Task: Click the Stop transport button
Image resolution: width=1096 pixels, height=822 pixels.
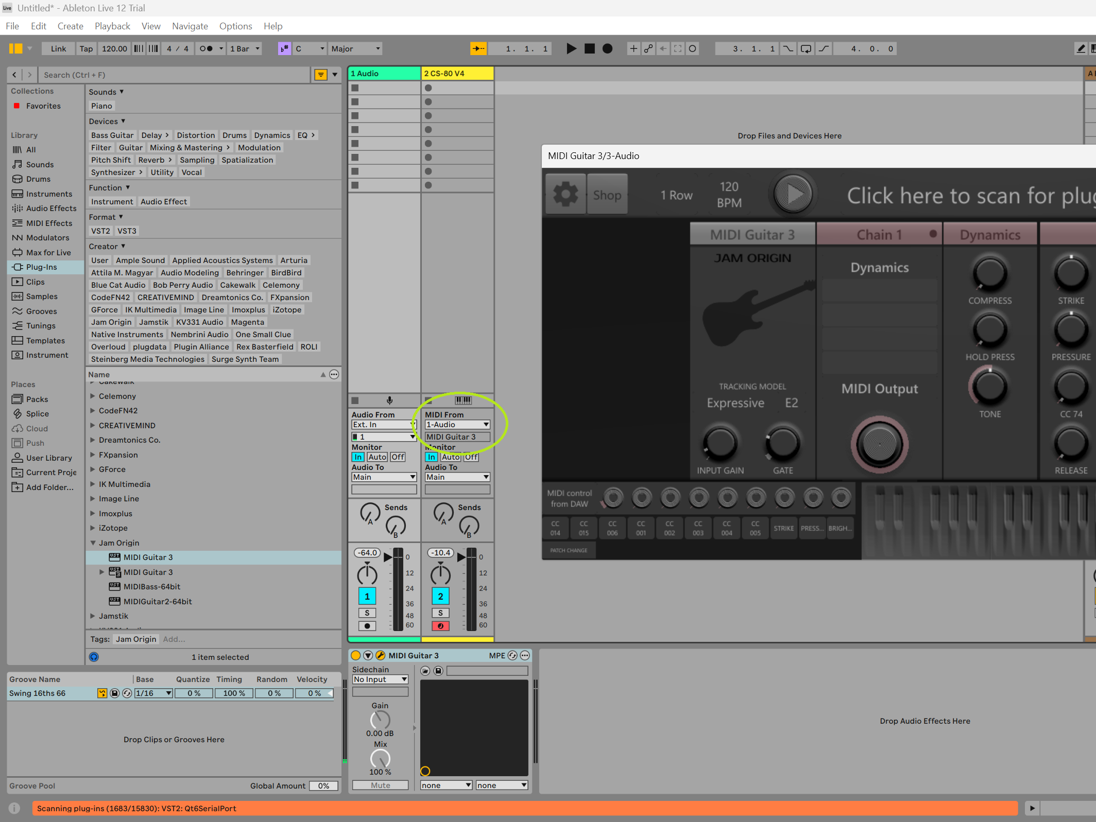Action: coord(590,49)
